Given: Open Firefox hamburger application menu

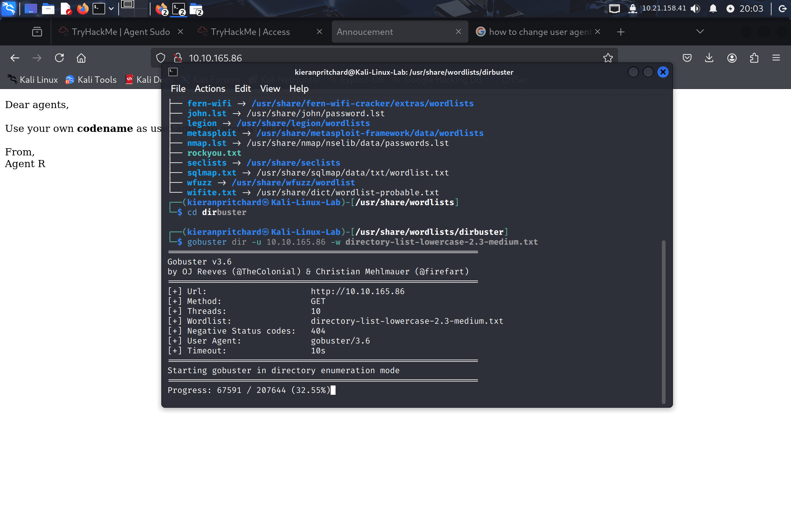Looking at the screenshot, I should [776, 58].
